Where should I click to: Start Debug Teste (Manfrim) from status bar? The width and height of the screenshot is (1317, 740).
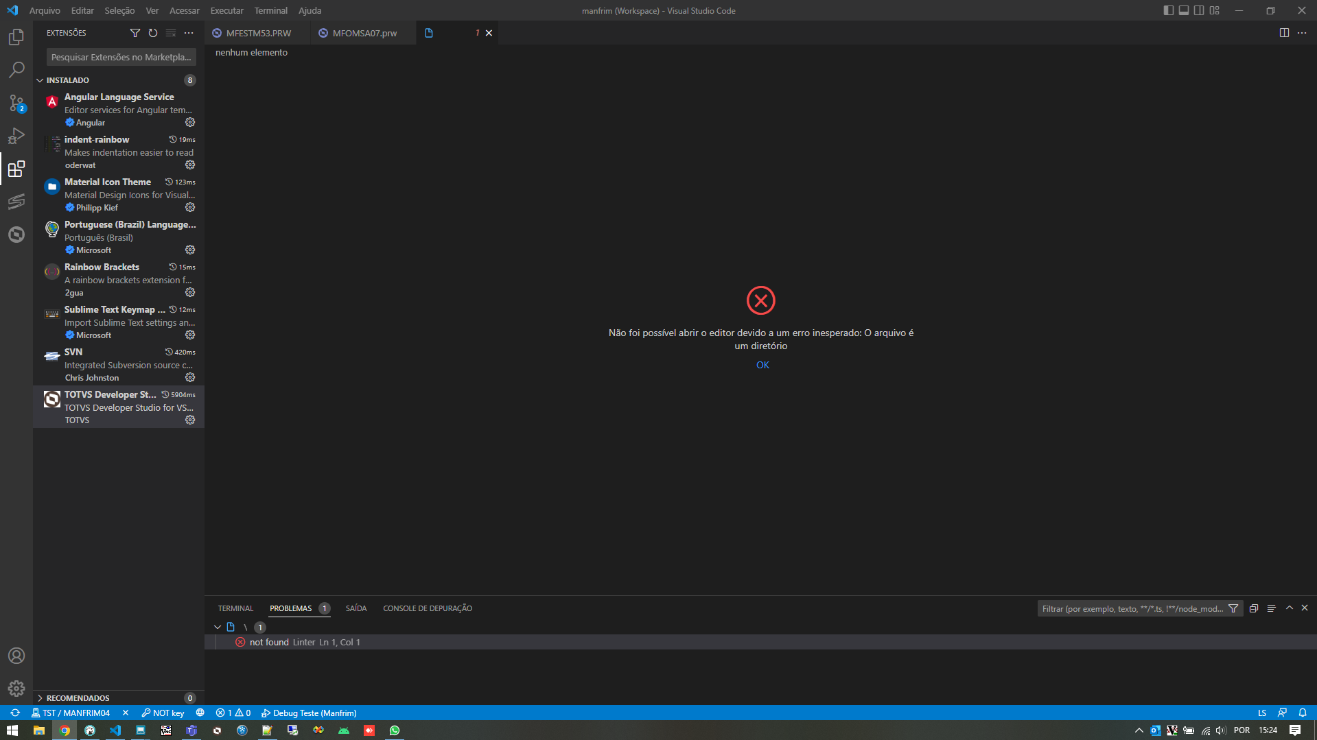[309, 713]
